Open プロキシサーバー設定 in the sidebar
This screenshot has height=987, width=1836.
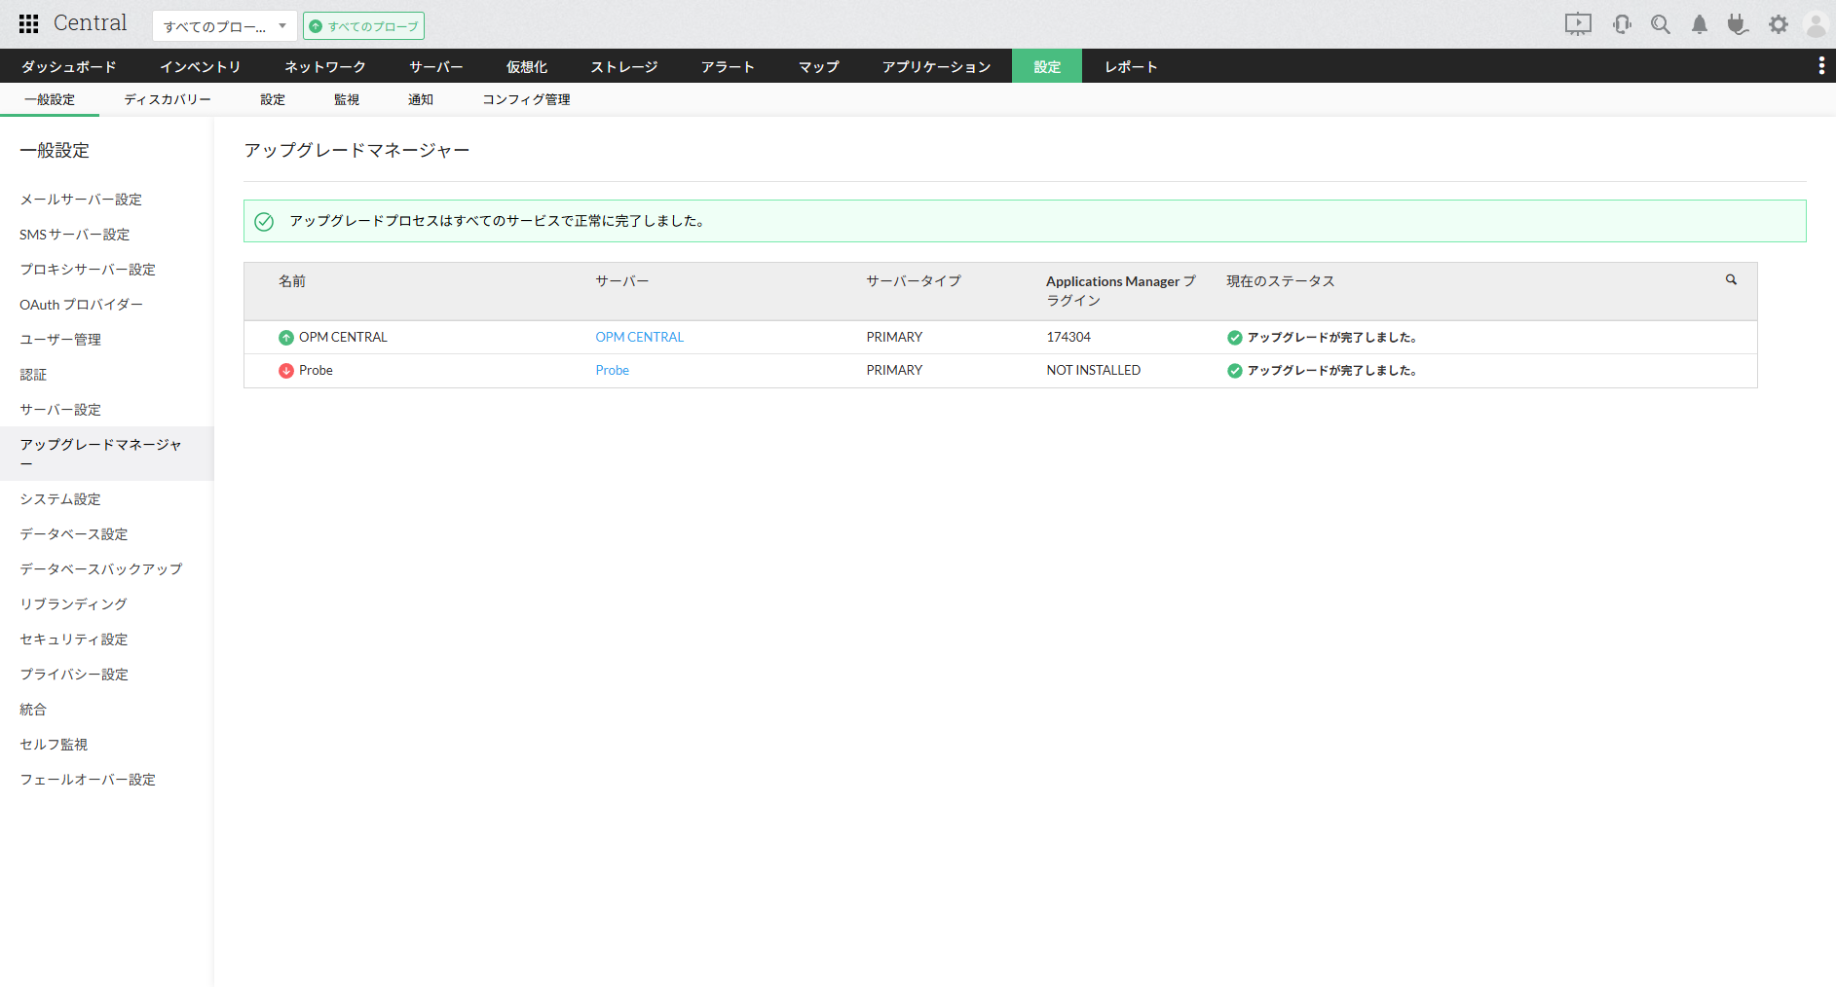[88, 270]
